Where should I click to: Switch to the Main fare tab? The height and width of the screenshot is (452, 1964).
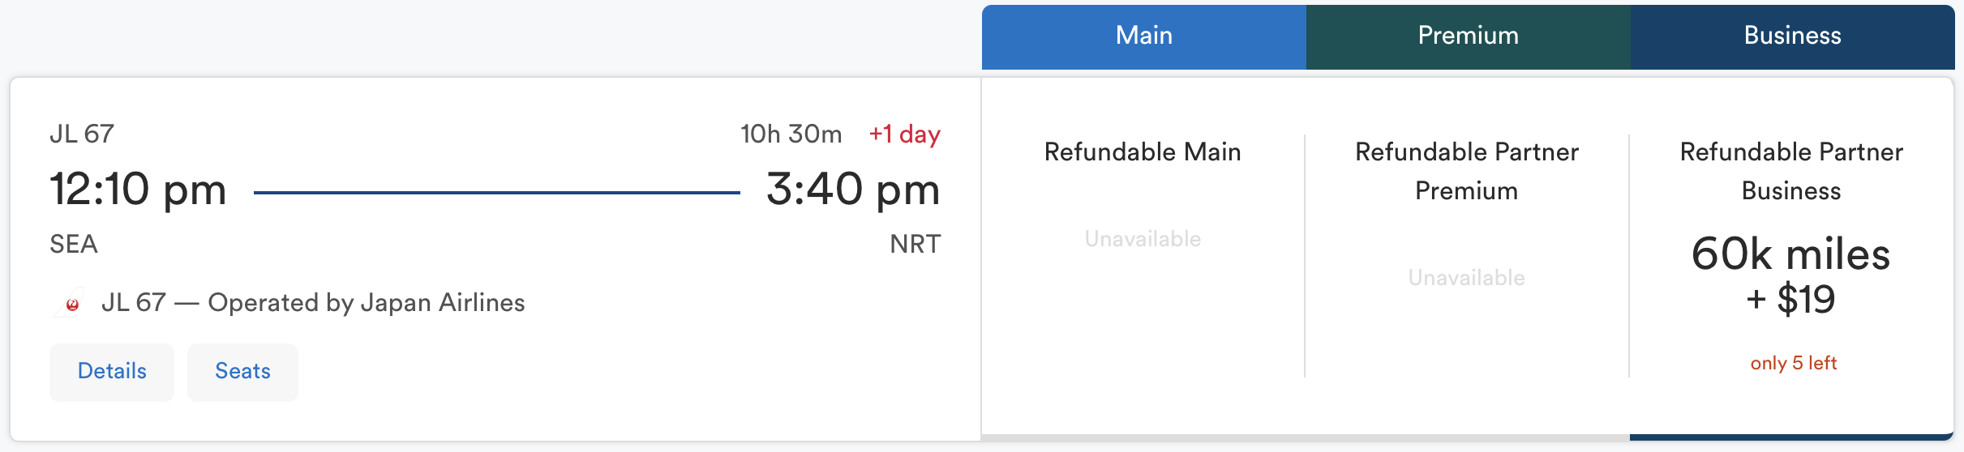(1143, 36)
